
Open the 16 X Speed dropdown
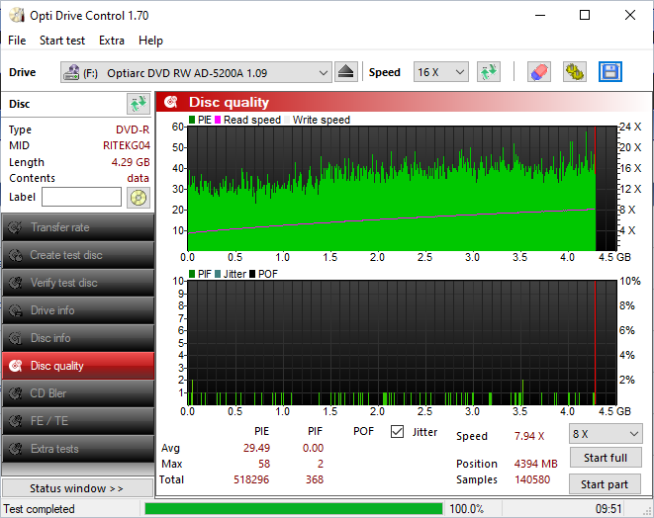click(x=441, y=72)
